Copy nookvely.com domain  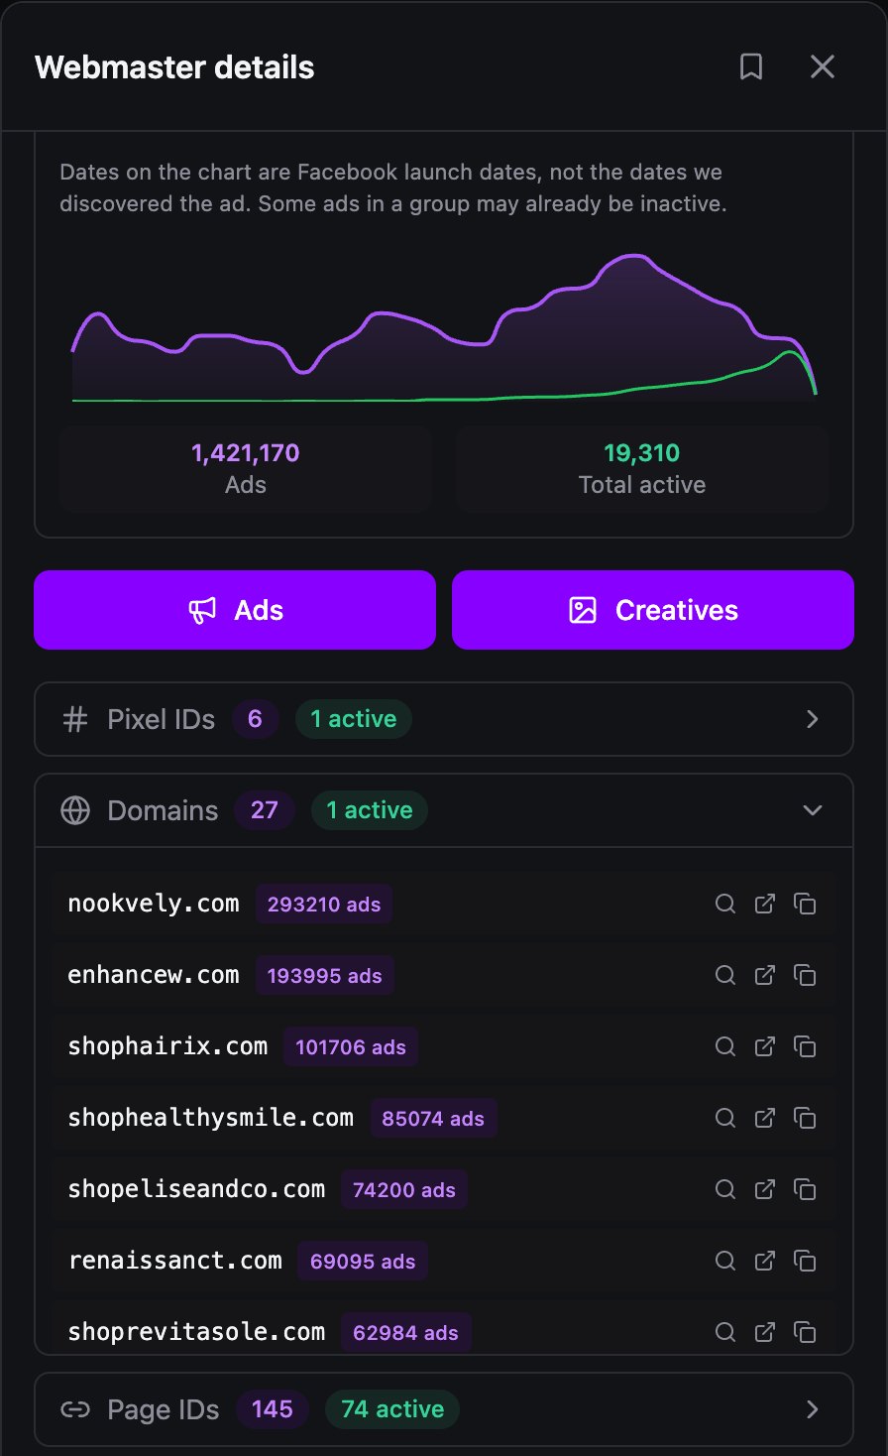(805, 904)
